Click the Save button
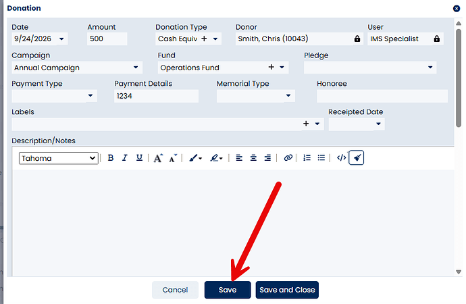Screen dimensions: 466x304 coord(228,290)
